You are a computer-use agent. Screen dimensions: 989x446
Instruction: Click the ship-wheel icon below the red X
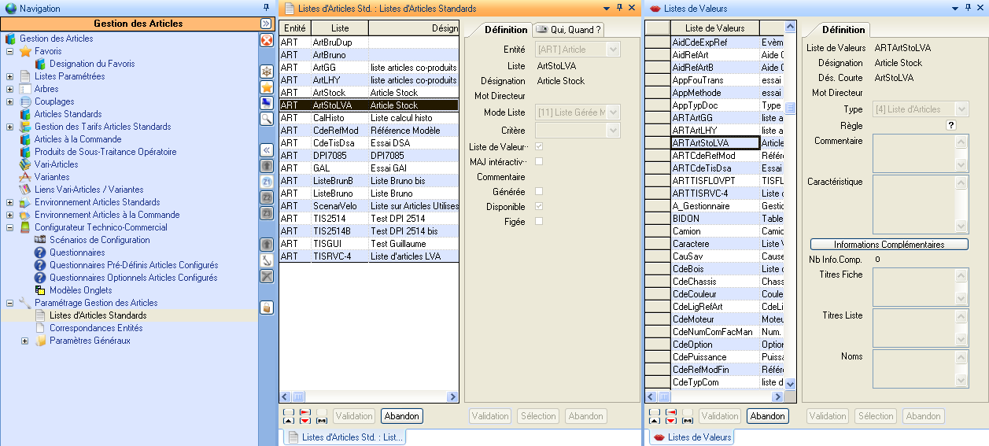267,72
